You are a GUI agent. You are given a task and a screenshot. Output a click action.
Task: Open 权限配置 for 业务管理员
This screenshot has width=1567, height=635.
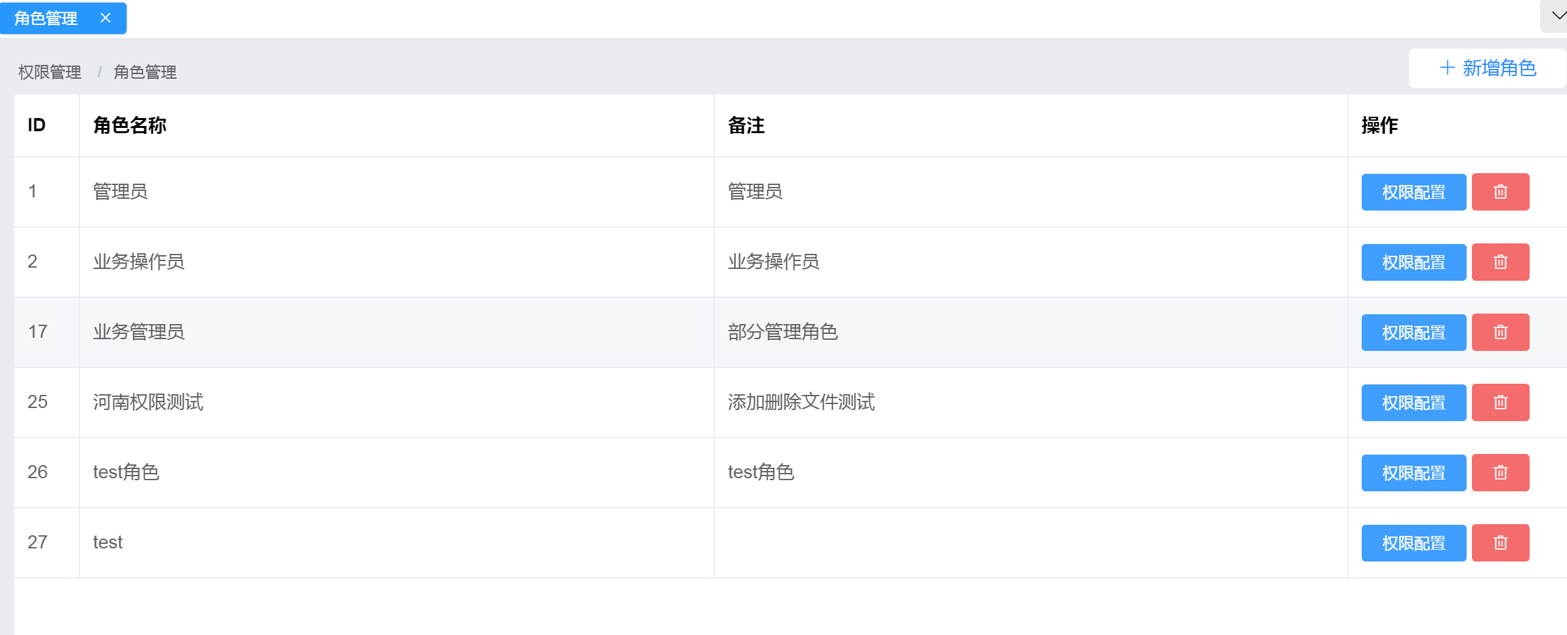pyautogui.click(x=1414, y=332)
